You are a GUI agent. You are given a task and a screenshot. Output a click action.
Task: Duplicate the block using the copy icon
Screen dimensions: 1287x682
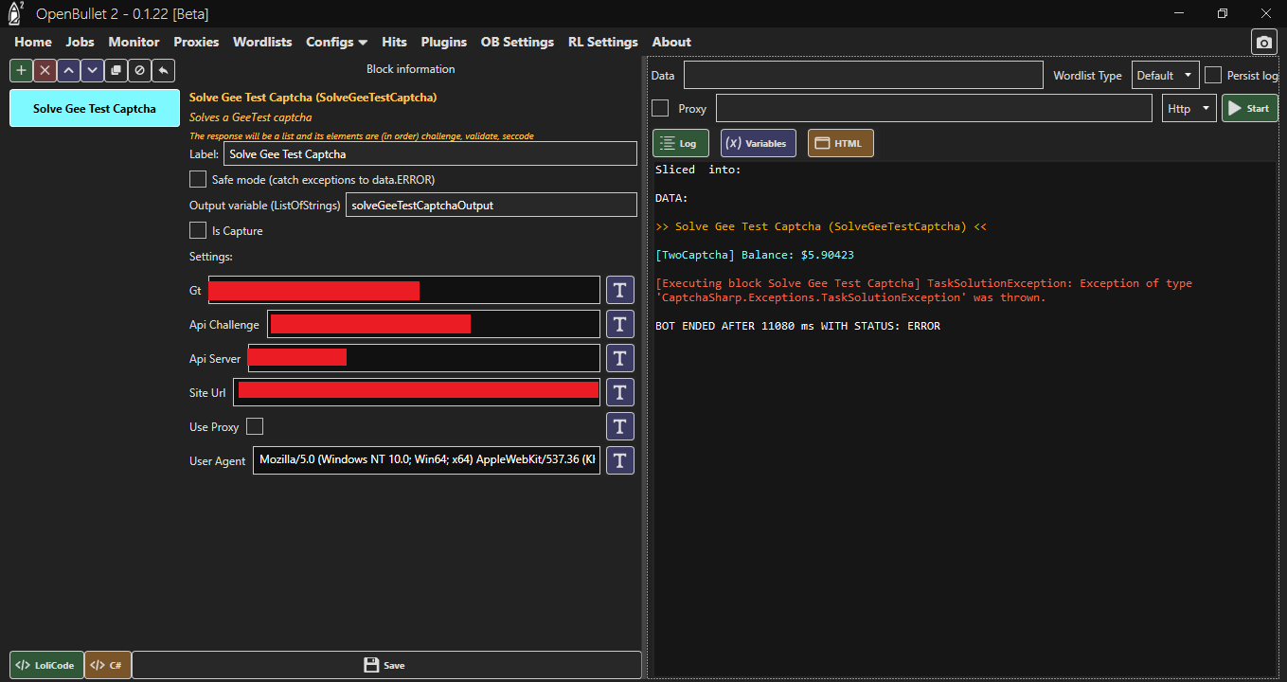point(115,70)
